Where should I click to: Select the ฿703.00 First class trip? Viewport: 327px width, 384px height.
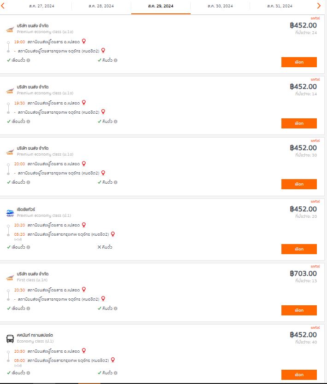click(299, 310)
